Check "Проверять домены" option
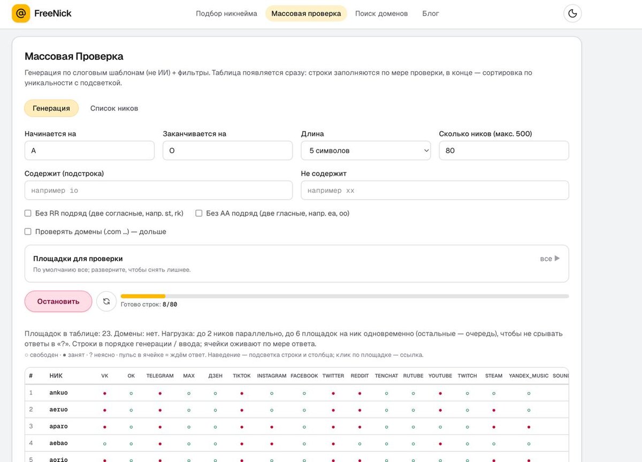This screenshot has width=642, height=462. point(28,232)
